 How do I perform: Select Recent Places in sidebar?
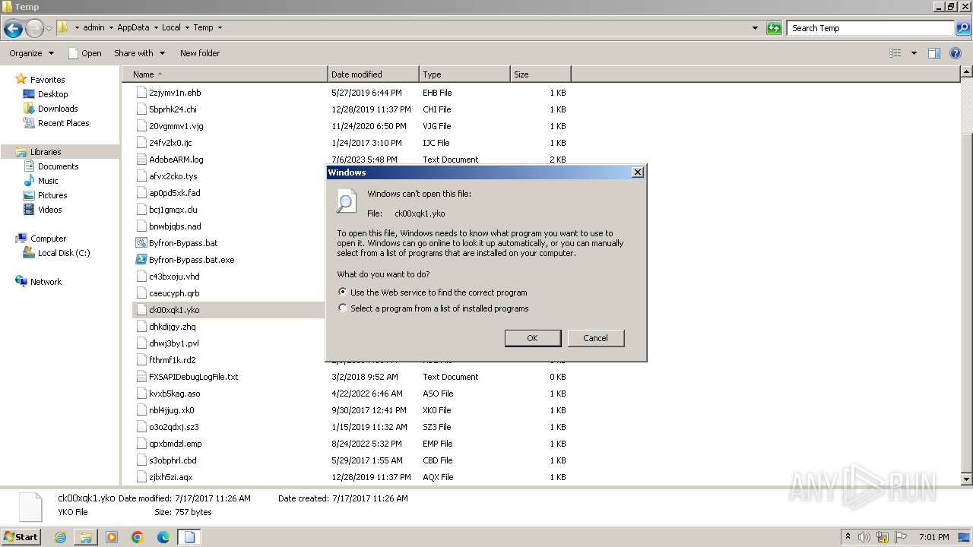tap(63, 123)
